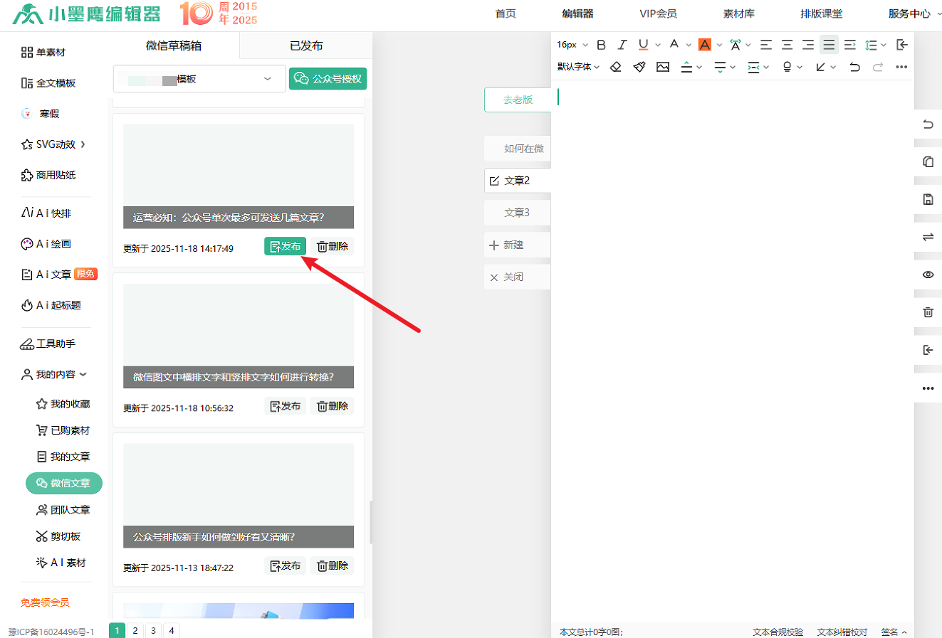Viewport: 942px width, 638px height.
Task: Click the swap arrows icon in right sidebar
Action: (928, 237)
